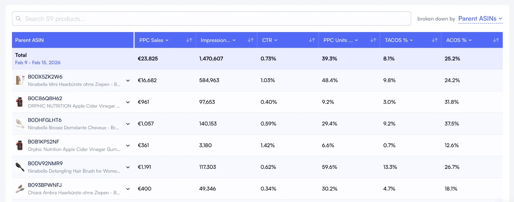Image resolution: width=514 pixels, height=202 pixels.
Task: Click the B0DX5ZK2W6 product thumbnail
Action: coord(20,80)
